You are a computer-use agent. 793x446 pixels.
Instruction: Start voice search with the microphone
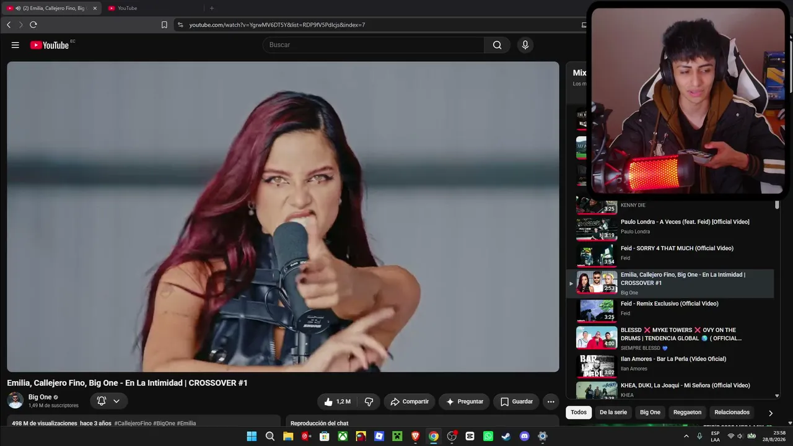point(525,45)
